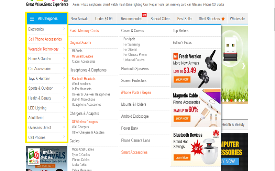This screenshot has width=275, height=171.
Task: Open Wired headsets subcategory
Action: pyautogui.click(x=81, y=84)
